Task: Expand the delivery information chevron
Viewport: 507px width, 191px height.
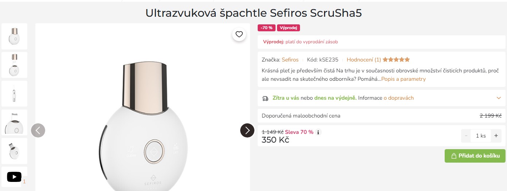Action: click(x=499, y=98)
